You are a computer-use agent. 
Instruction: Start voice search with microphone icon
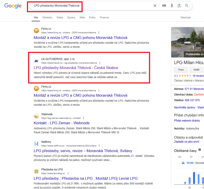tap(172, 6)
